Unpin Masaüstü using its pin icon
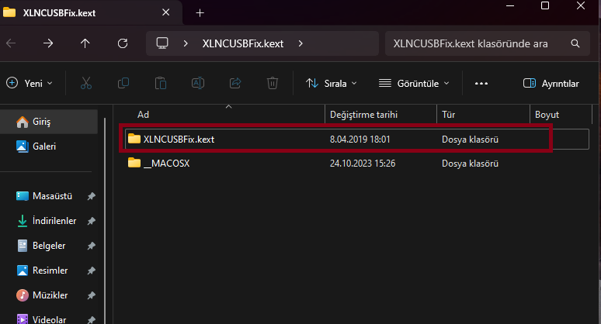Screen dimensions: 601x324 coord(91,196)
